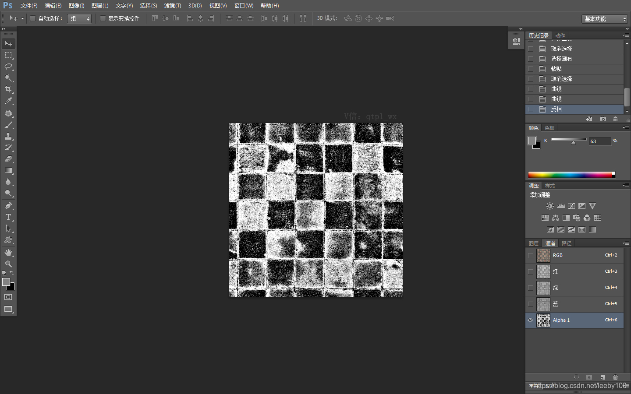The width and height of the screenshot is (631, 394).
Task: Select the Pen tool
Action: coord(8,206)
